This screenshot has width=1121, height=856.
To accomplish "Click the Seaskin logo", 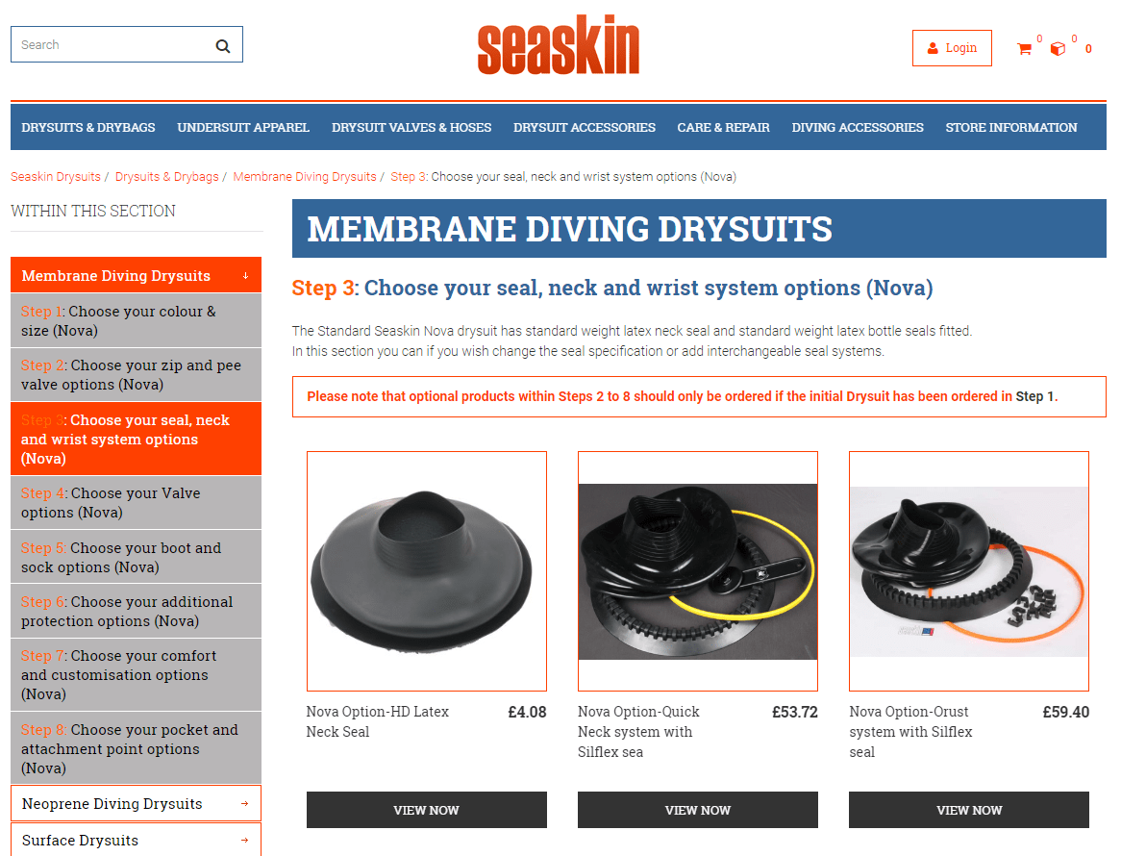I will coord(559,45).
